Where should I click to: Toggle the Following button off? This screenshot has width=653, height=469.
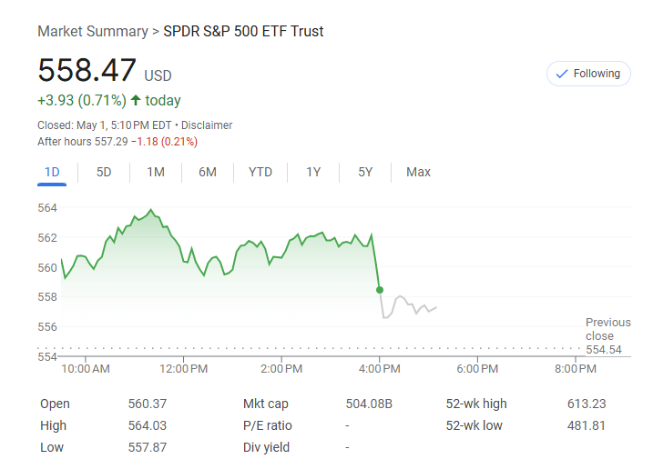(x=588, y=74)
